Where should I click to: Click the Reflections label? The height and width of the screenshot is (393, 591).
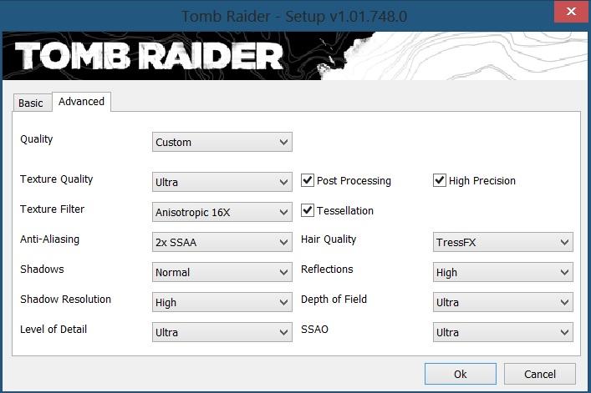(327, 270)
